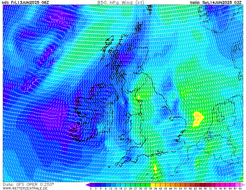Click the legend value label '90'

(x=240, y=188)
